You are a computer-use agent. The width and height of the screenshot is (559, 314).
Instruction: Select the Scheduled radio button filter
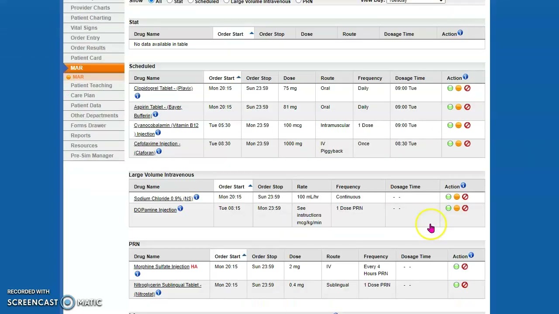point(191,1)
